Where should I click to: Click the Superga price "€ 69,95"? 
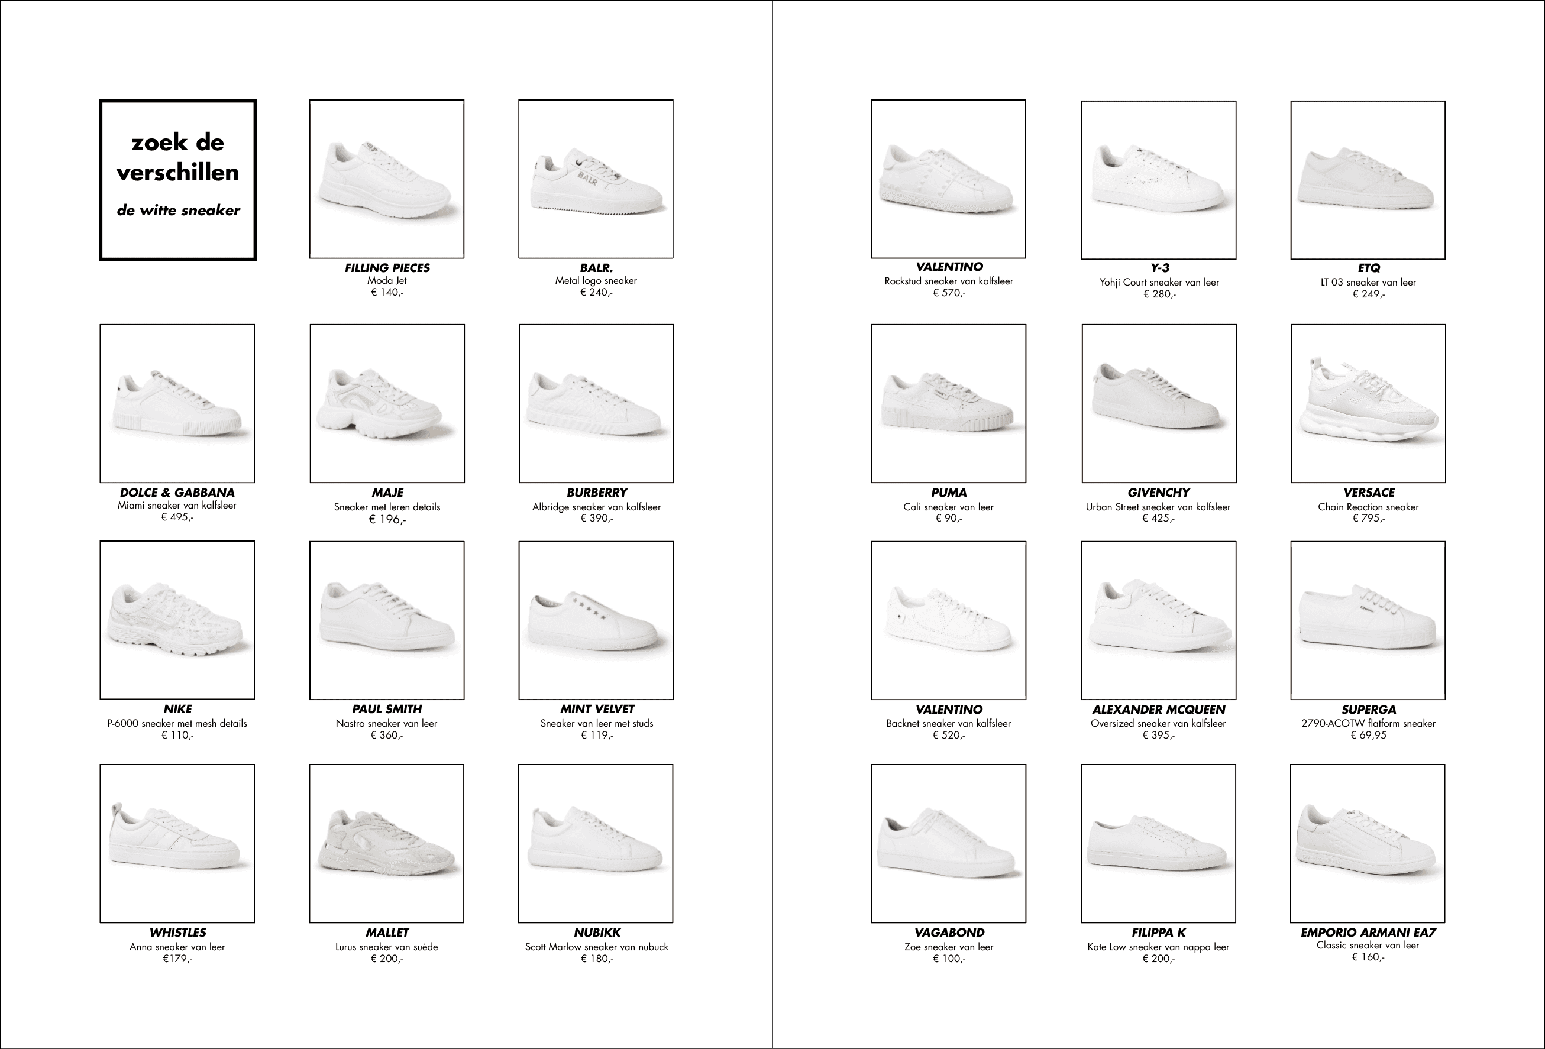pos(1368,735)
